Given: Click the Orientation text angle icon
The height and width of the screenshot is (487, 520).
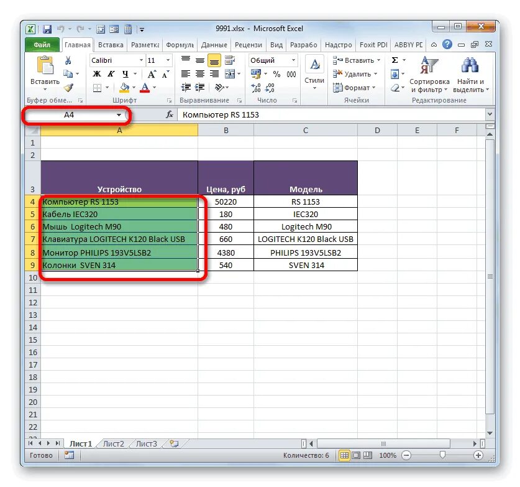Looking at the screenshot, I should [219, 87].
